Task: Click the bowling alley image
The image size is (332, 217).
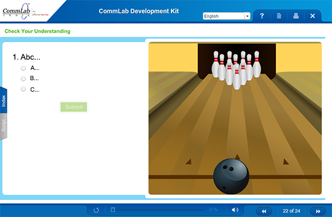Action: (x=235, y=118)
